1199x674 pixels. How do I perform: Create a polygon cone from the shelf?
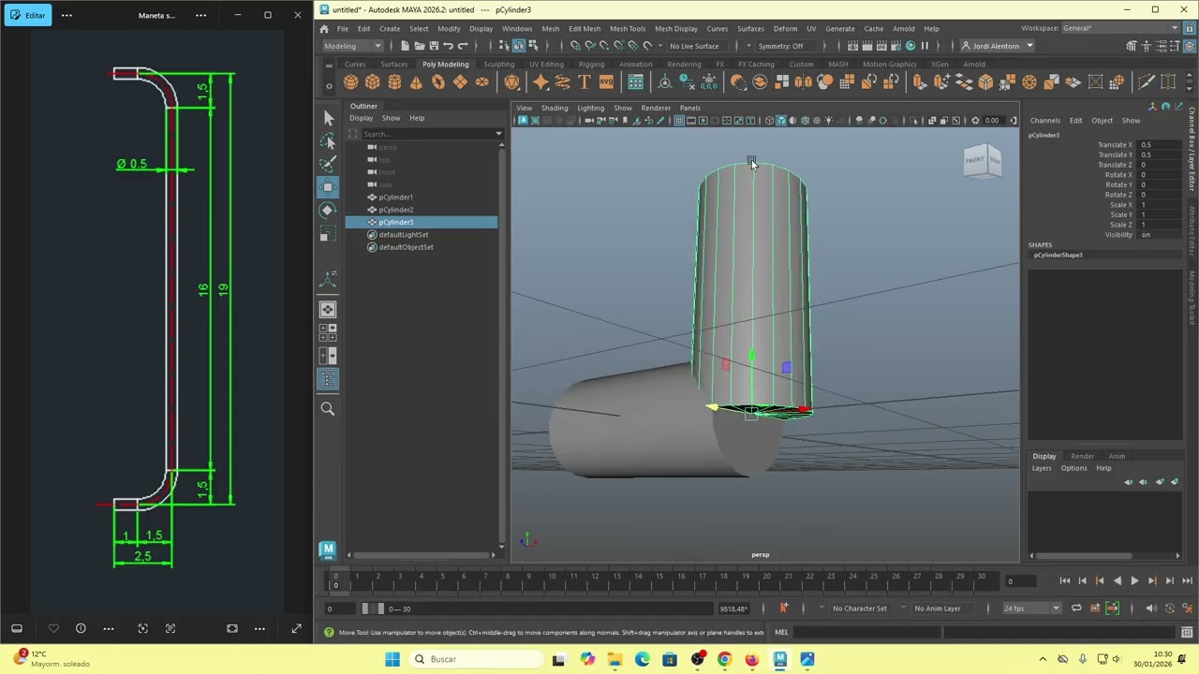[x=416, y=82]
